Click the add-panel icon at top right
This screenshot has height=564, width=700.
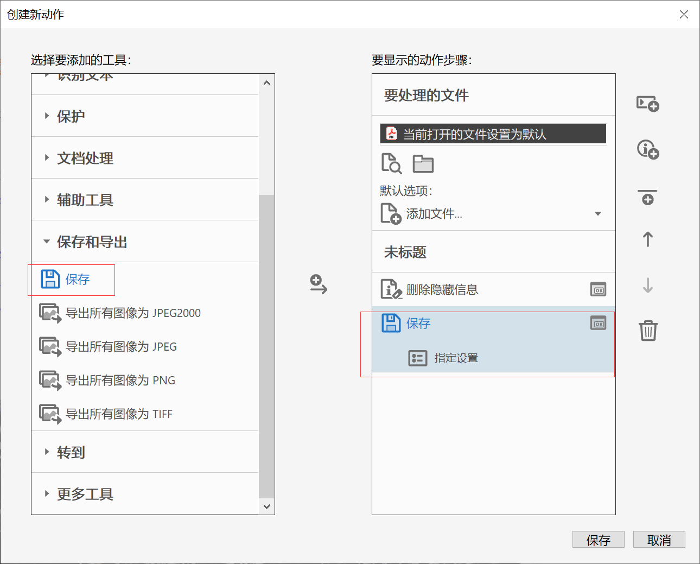click(647, 104)
